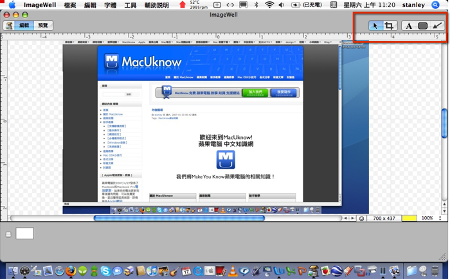This screenshot has height=279, width=450.
Task: Click the stamp icon in the toolbar
Action: [x=9, y=26]
